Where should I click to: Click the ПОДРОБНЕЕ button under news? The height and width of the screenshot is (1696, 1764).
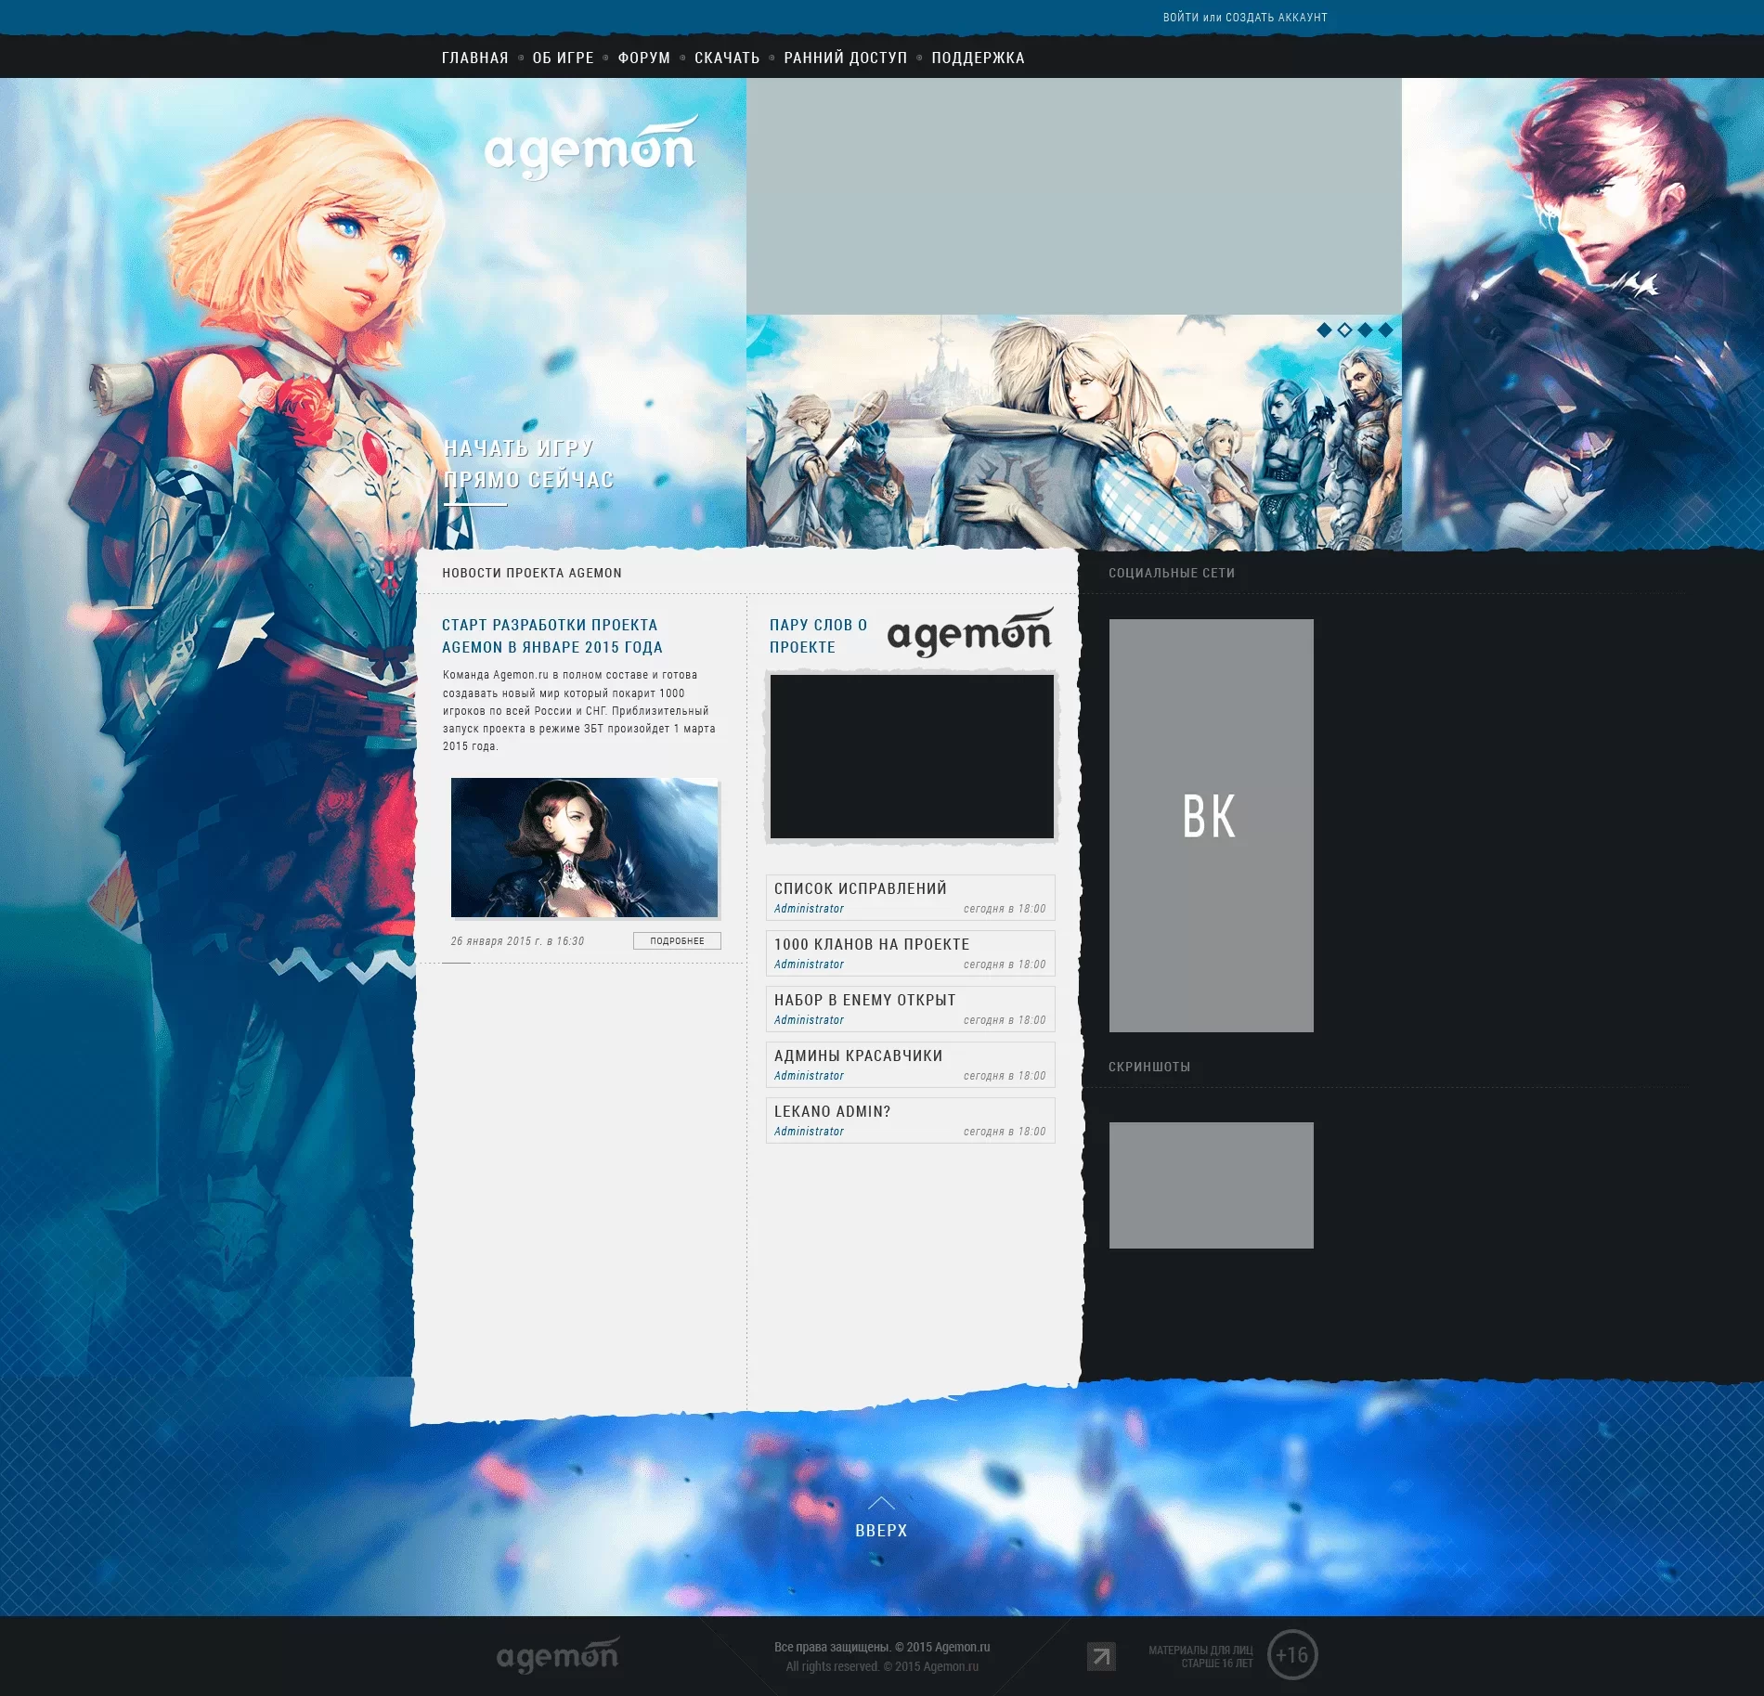click(x=677, y=941)
